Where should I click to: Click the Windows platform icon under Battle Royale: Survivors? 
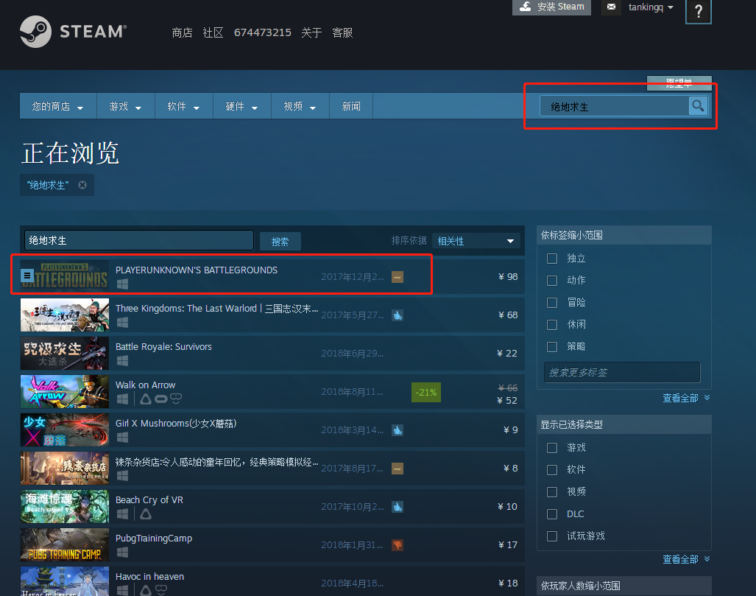pyautogui.click(x=122, y=360)
